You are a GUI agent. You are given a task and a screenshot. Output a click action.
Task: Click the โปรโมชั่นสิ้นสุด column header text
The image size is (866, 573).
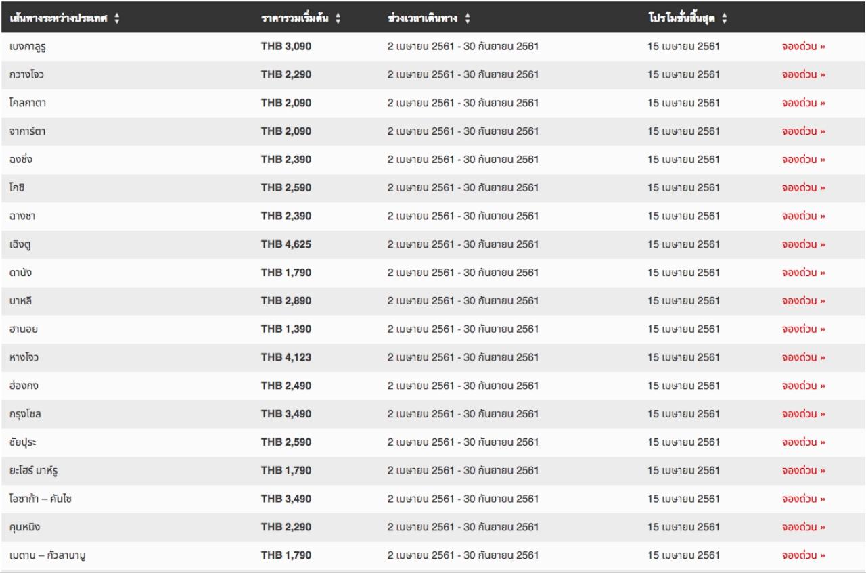pyautogui.click(x=683, y=18)
